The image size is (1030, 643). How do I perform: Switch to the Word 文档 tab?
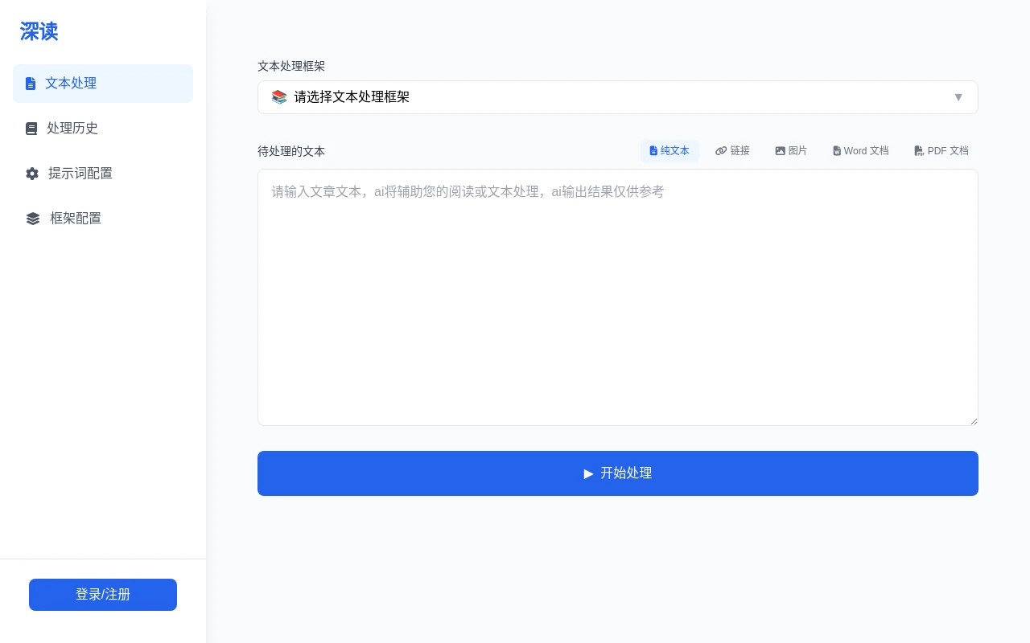point(860,150)
